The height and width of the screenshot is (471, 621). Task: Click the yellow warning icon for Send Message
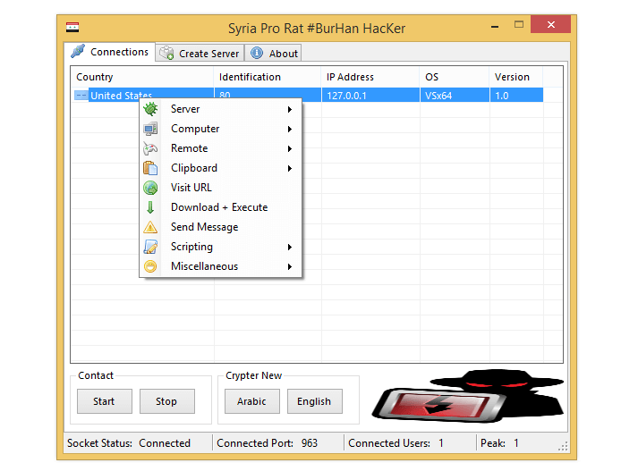(150, 227)
